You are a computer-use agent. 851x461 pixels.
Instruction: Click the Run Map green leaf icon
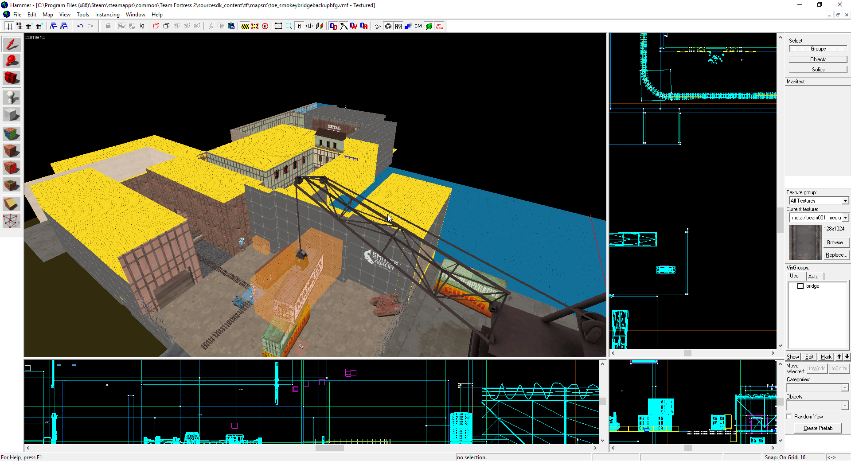429,26
